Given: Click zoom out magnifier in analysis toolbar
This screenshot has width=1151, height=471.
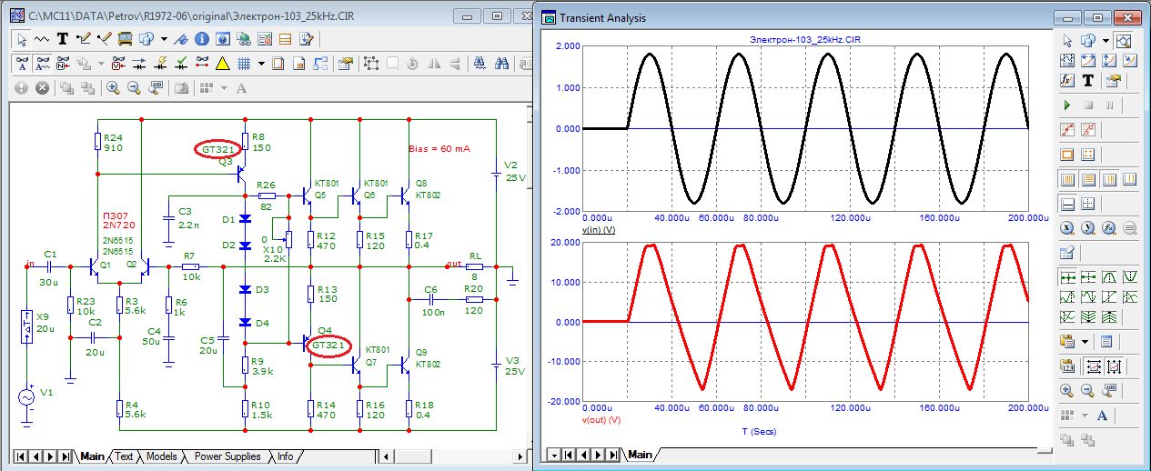Looking at the screenshot, I should click(1087, 390).
